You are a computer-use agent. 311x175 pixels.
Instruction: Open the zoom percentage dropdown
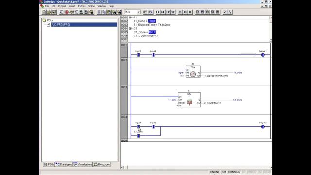[x=138, y=12]
